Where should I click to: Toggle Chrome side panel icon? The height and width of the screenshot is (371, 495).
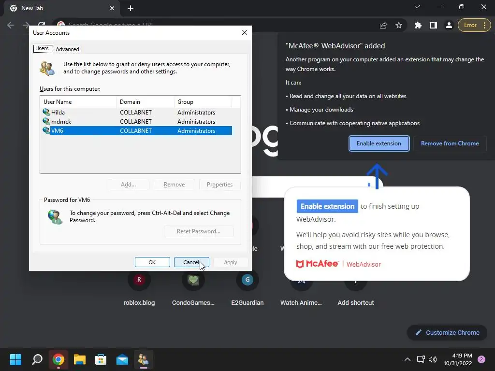pos(434,25)
